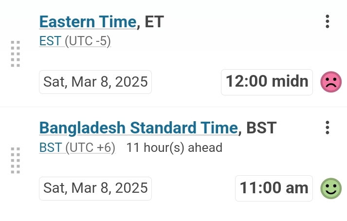347x221 pixels.
Task: Click the (UTC -5) offset link
Action: pos(88,41)
